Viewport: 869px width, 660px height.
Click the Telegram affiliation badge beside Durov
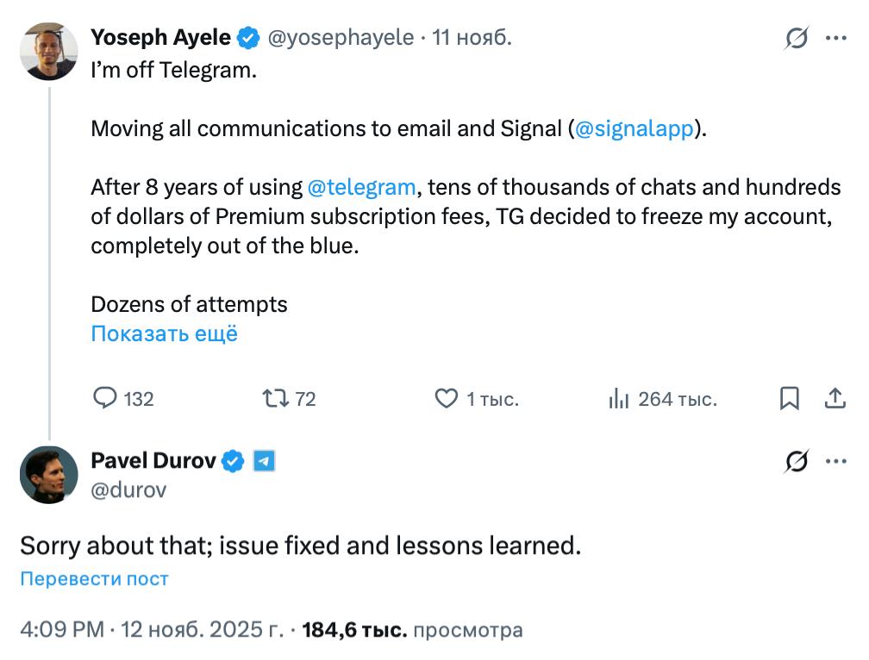265,462
